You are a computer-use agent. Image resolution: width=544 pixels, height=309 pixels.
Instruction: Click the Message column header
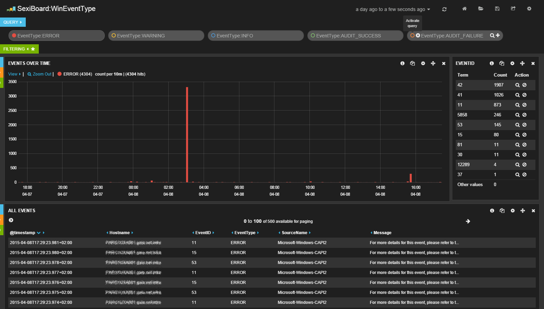382,233
